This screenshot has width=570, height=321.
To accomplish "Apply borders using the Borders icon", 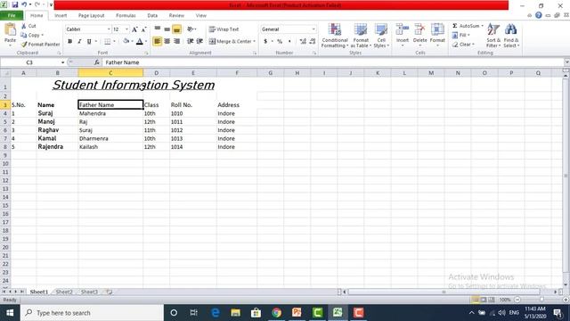I will point(107,42).
